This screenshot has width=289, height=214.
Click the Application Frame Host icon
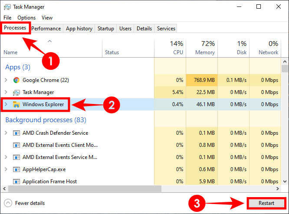coord(16,182)
